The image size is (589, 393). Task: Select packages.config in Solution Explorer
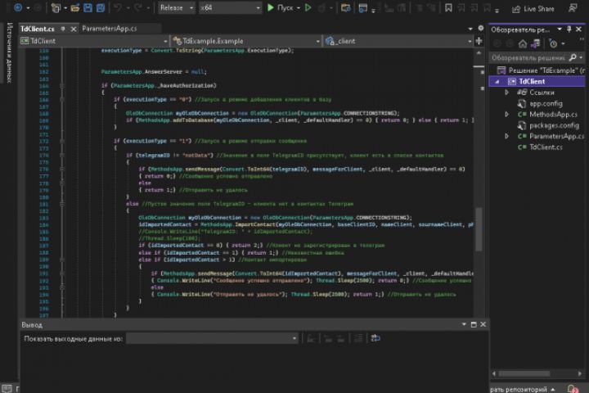pyautogui.click(x=554, y=125)
